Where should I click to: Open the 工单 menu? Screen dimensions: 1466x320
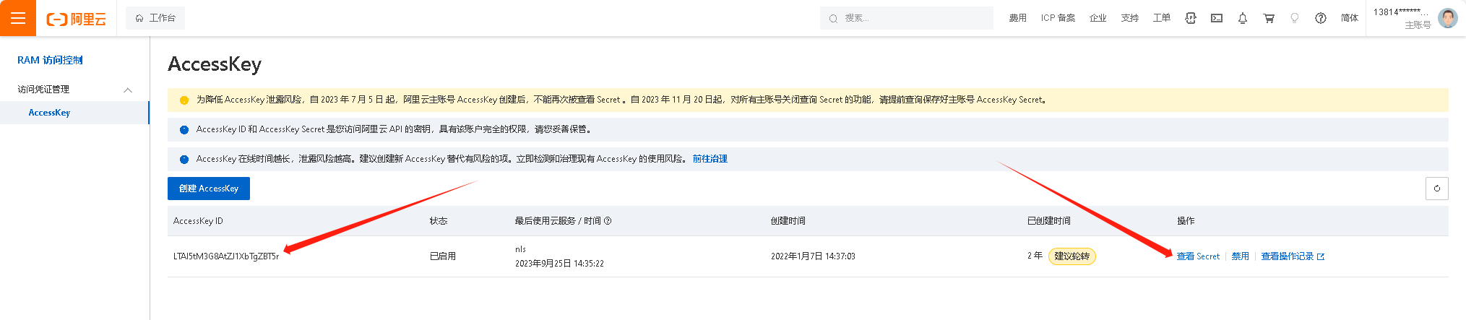pos(1161,18)
